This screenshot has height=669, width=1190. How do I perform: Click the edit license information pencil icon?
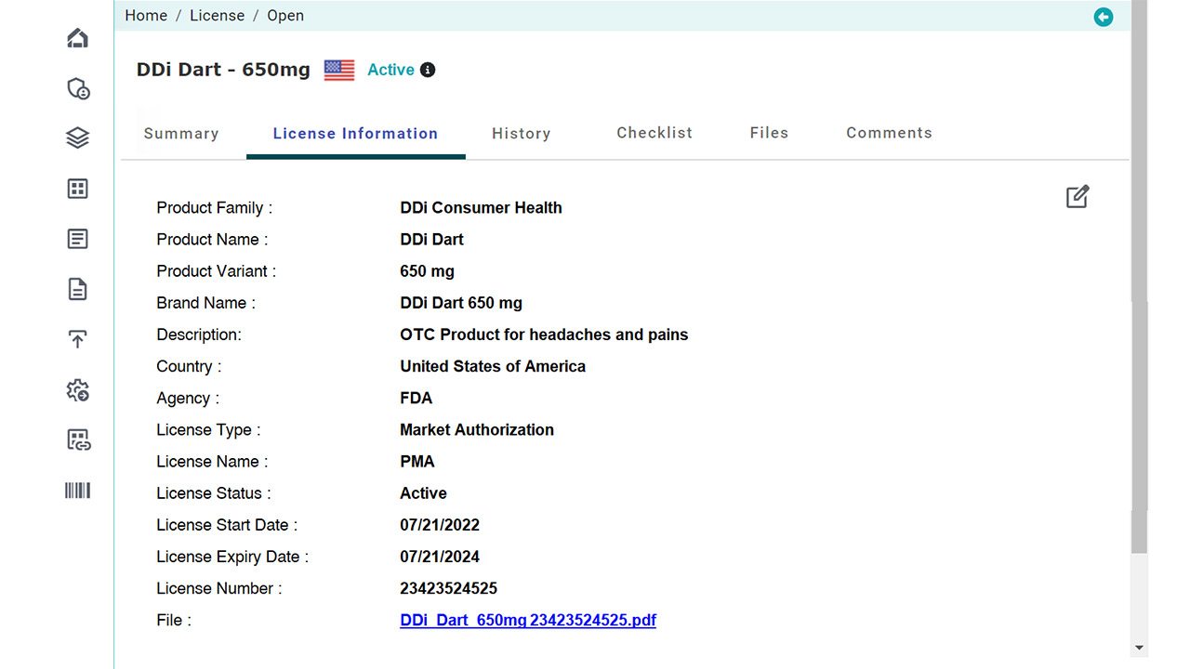point(1077,197)
